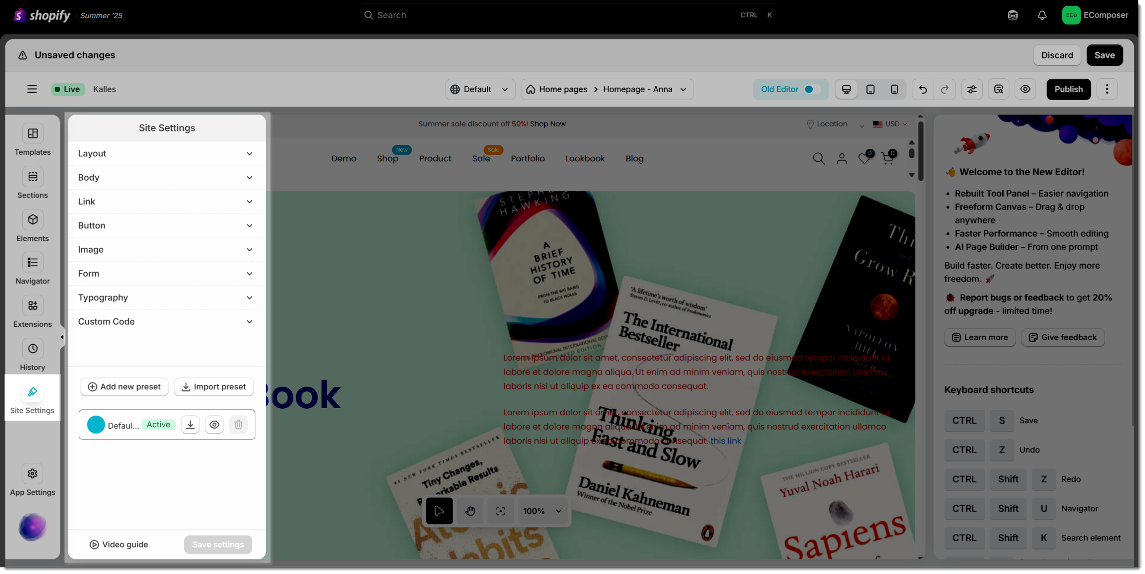Open the three-dot more options menu
Image resolution: width=1145 pixels, height=574 pixels.
coord(1107,89)
